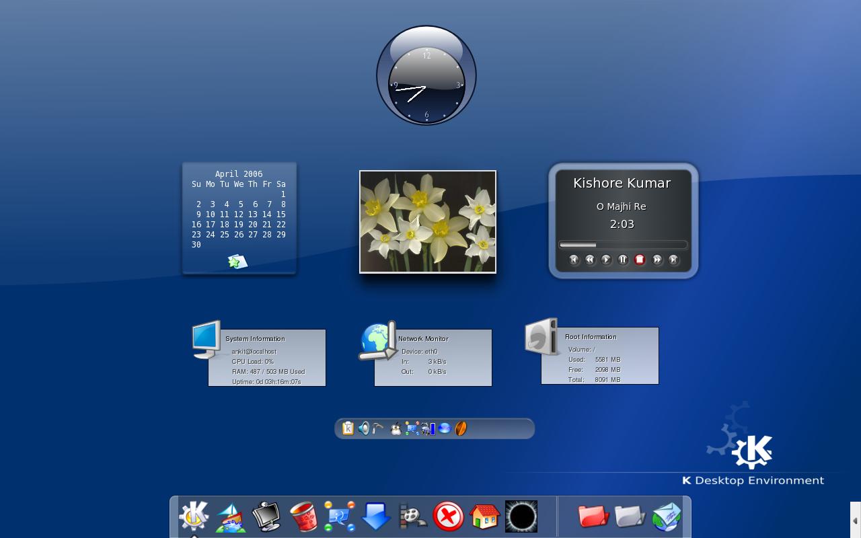Click the pickaxe tray icon
Image resolution: width=861 pixels, height=538 pixels.
[379, 428]
